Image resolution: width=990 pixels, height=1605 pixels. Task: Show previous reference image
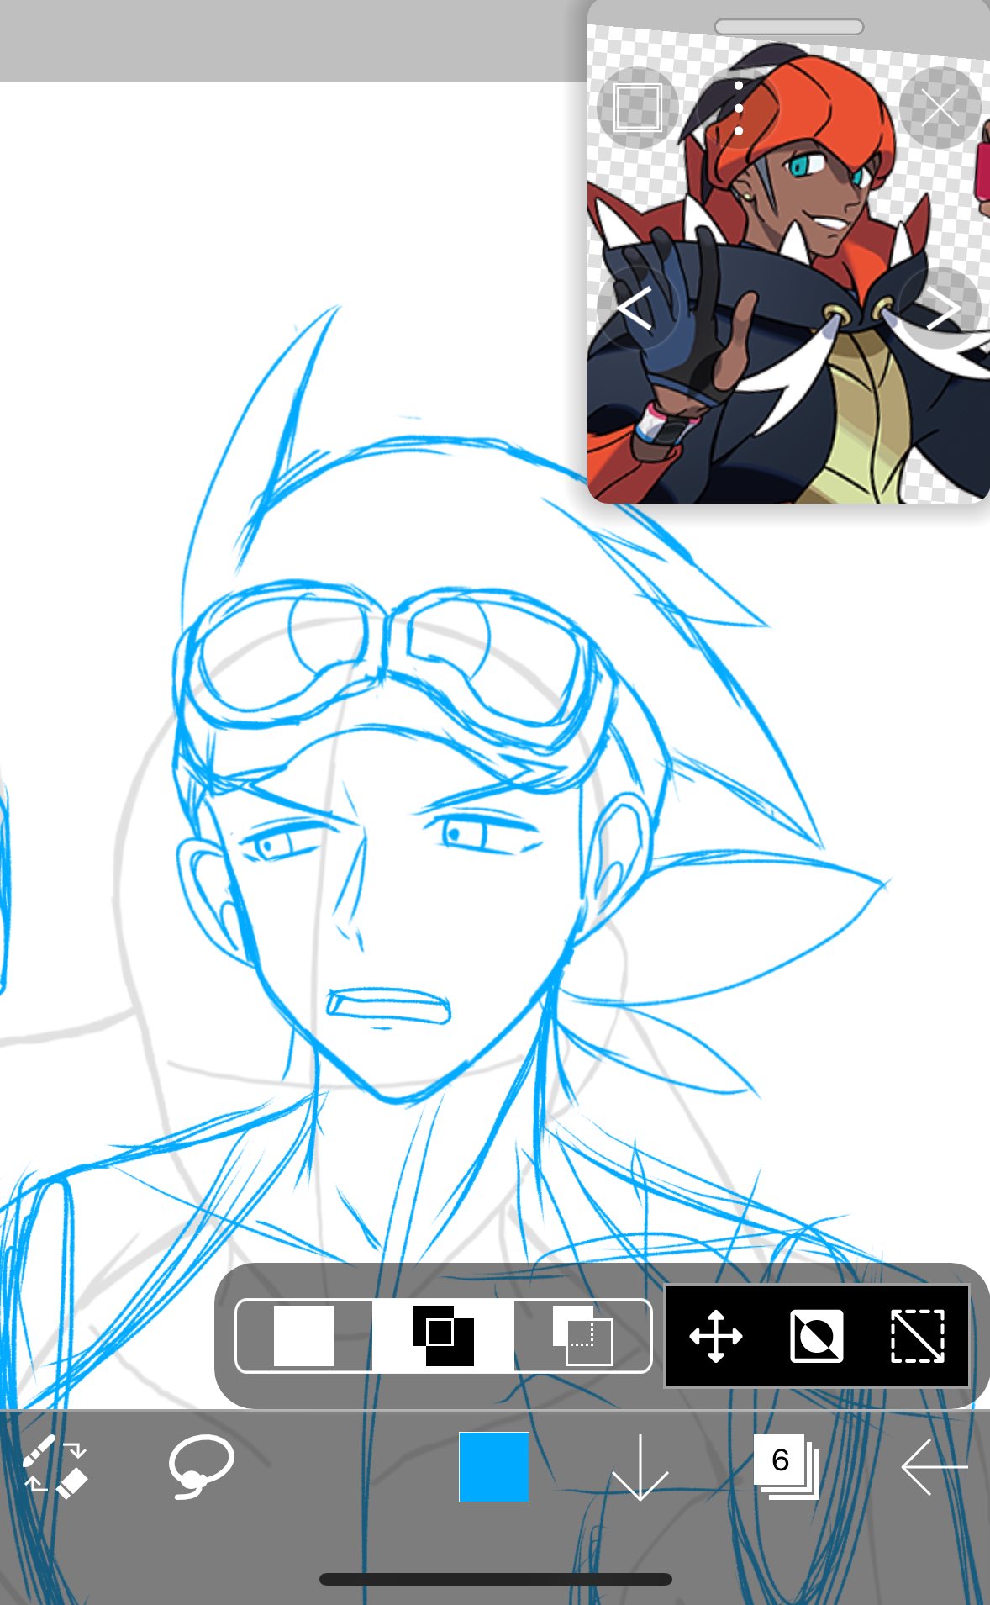636,308
